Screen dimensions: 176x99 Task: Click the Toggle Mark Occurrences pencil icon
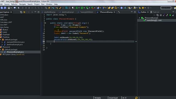[60, 8]
